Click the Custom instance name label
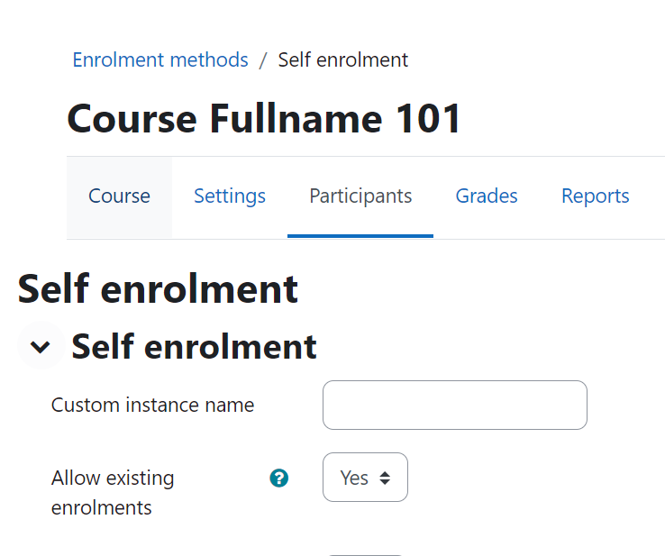This screenshot has height=556, width=665. click(x=152, y=405)
